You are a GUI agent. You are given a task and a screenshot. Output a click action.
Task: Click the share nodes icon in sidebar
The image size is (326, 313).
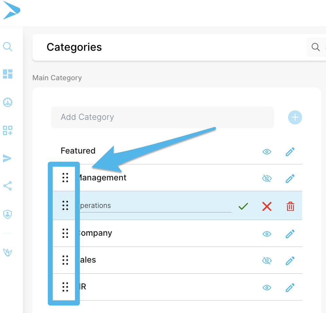pyautogui.click(x=8, y=186)
